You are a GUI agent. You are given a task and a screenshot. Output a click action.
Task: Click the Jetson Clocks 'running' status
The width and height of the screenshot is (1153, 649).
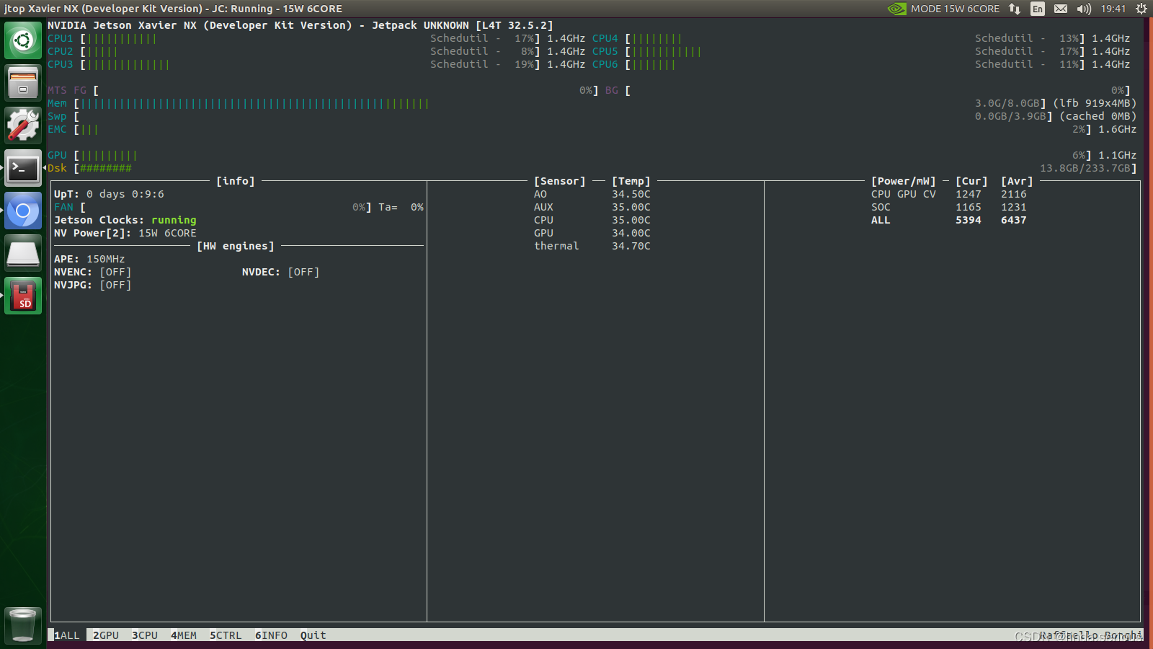click(174, 220)
